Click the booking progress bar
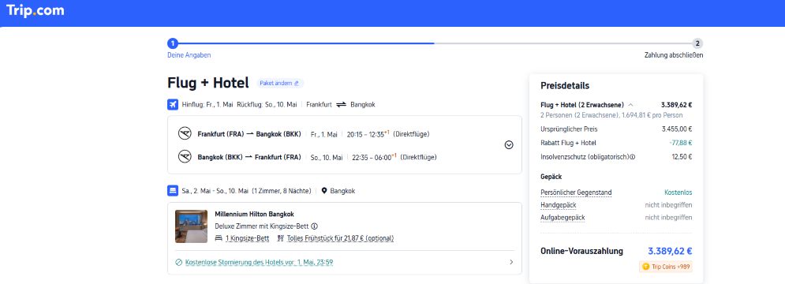 [x=435, y=43]
